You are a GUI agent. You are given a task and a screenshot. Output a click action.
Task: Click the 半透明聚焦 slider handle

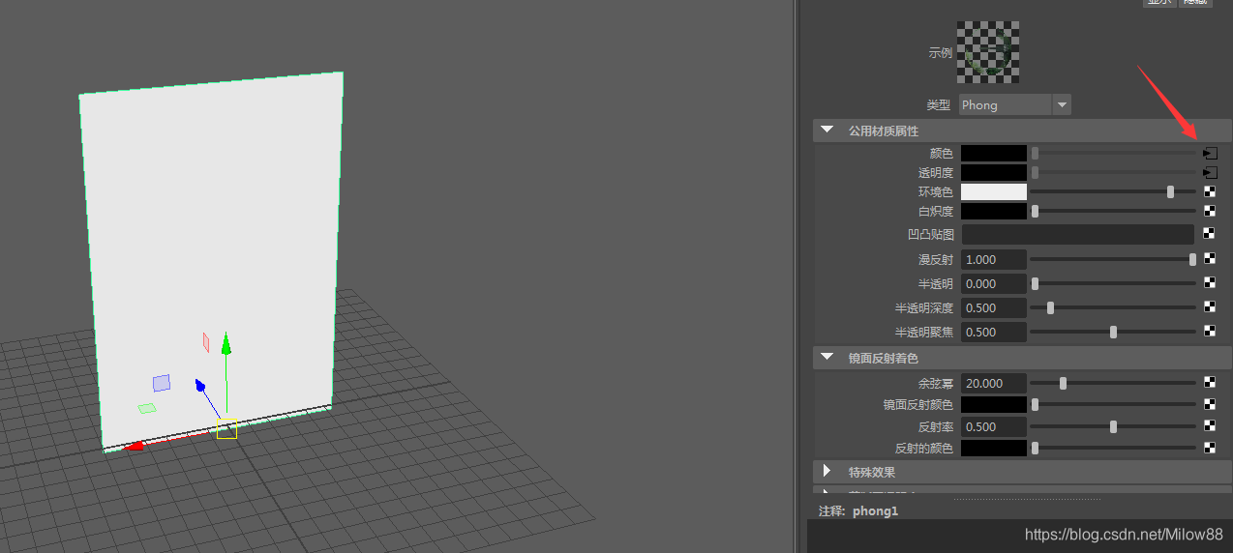[1113, 332]
